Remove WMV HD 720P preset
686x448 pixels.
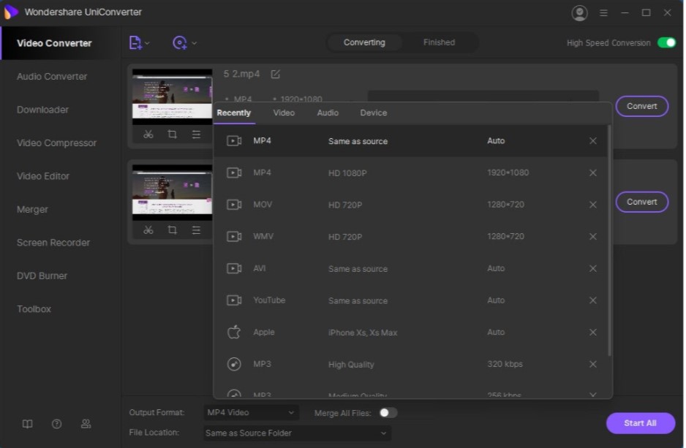coord(593,237)
